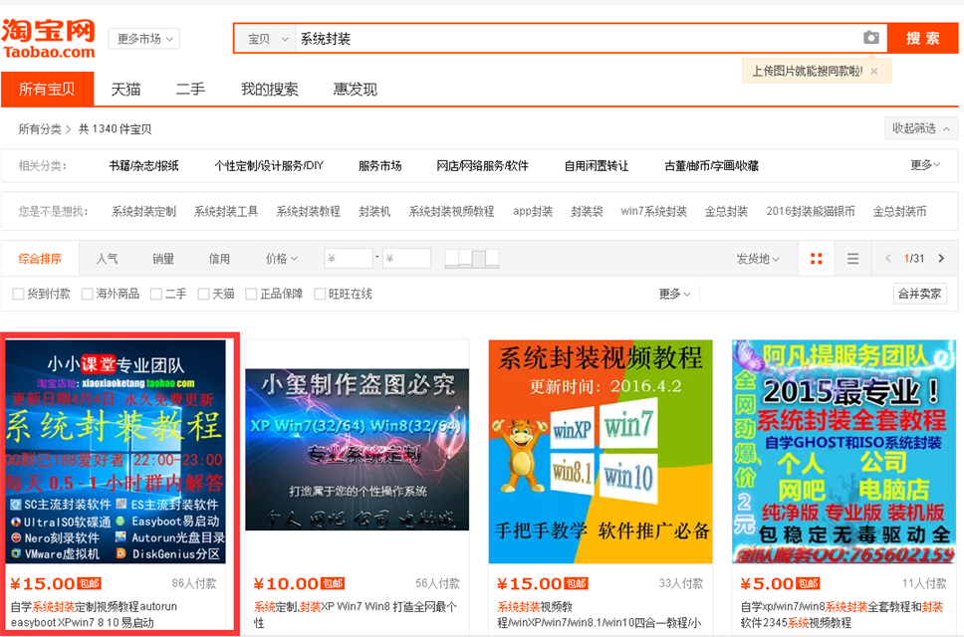Click the price range distribution bar
Viewport: 964px width, 637px height.
point(472,259)
